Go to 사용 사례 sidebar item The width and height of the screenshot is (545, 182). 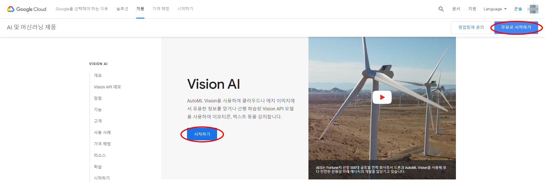(102, 132)
